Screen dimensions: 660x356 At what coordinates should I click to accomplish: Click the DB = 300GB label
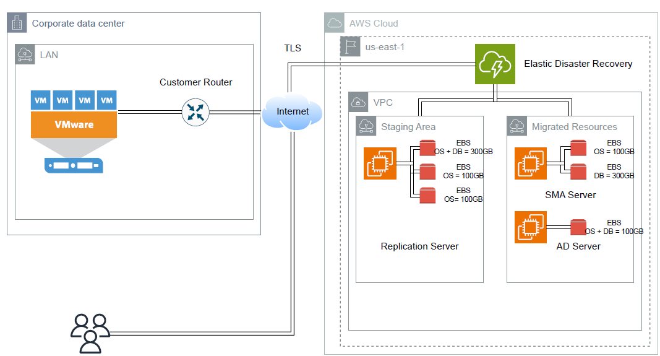[x=614, y=176]
